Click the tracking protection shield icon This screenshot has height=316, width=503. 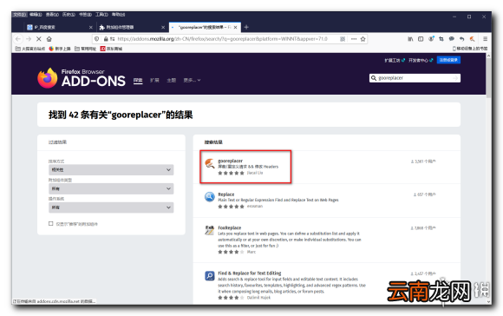point(97,39)
